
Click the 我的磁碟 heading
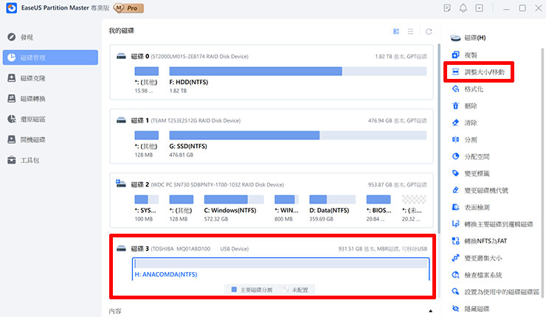click(x=122, y=31)
